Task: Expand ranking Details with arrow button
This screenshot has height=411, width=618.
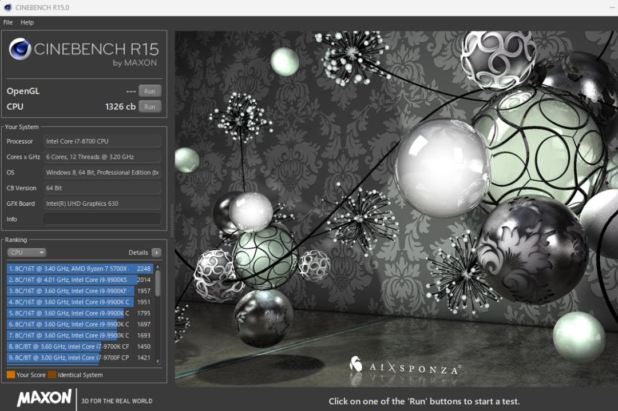Action: point(156,252)
